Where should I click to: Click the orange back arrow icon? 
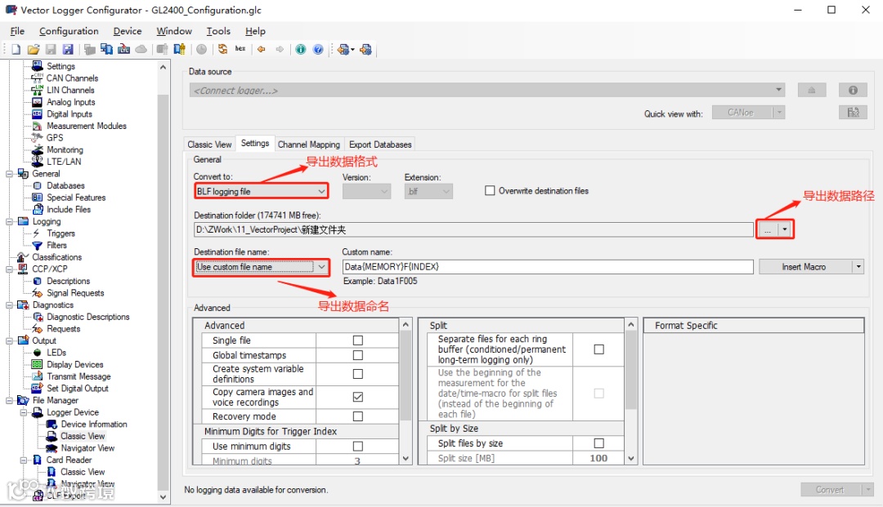click(x=262, y=50)
